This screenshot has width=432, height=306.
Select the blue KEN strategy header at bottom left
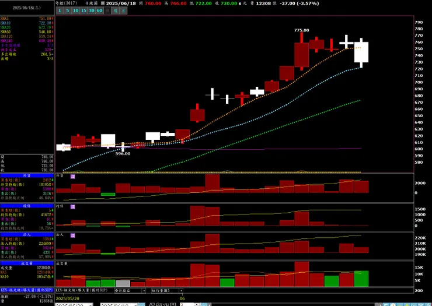(27, 290)
